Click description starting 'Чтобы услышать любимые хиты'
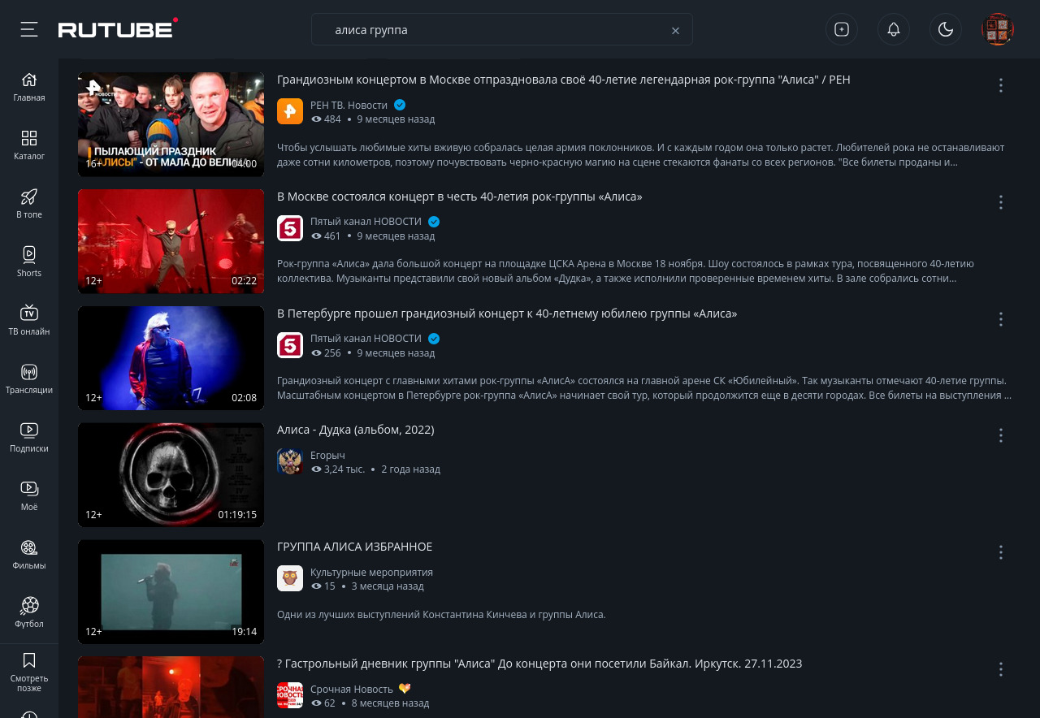The image size is (1040, 718). point(641,154)
